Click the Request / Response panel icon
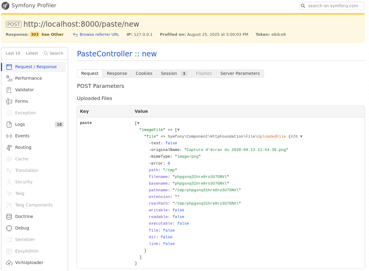Viewport: 369px width, 271px height. (x=9, y=67)
